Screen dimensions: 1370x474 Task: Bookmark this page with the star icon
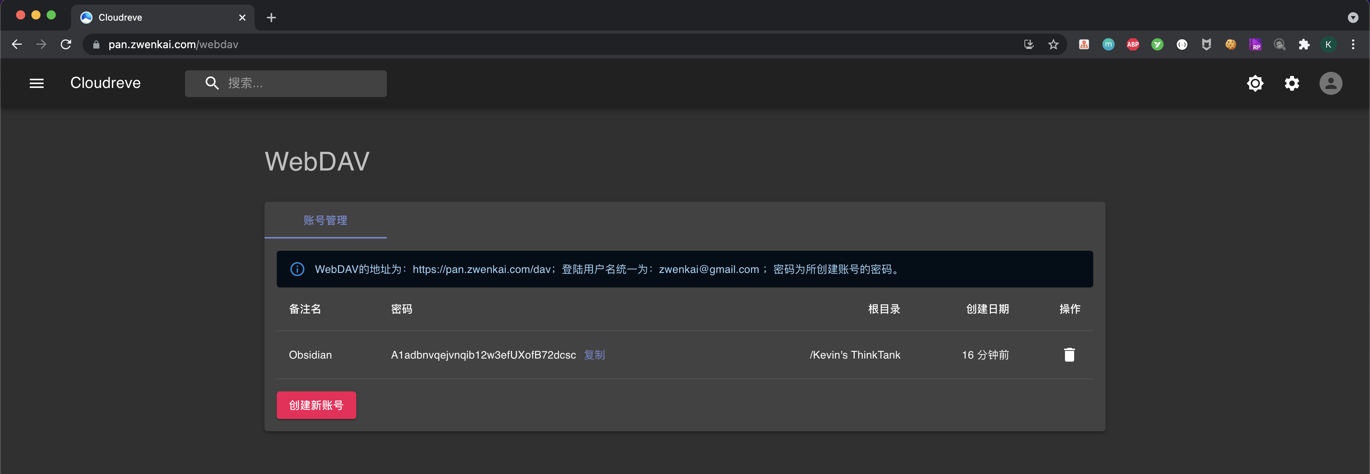click(1053, 45)
